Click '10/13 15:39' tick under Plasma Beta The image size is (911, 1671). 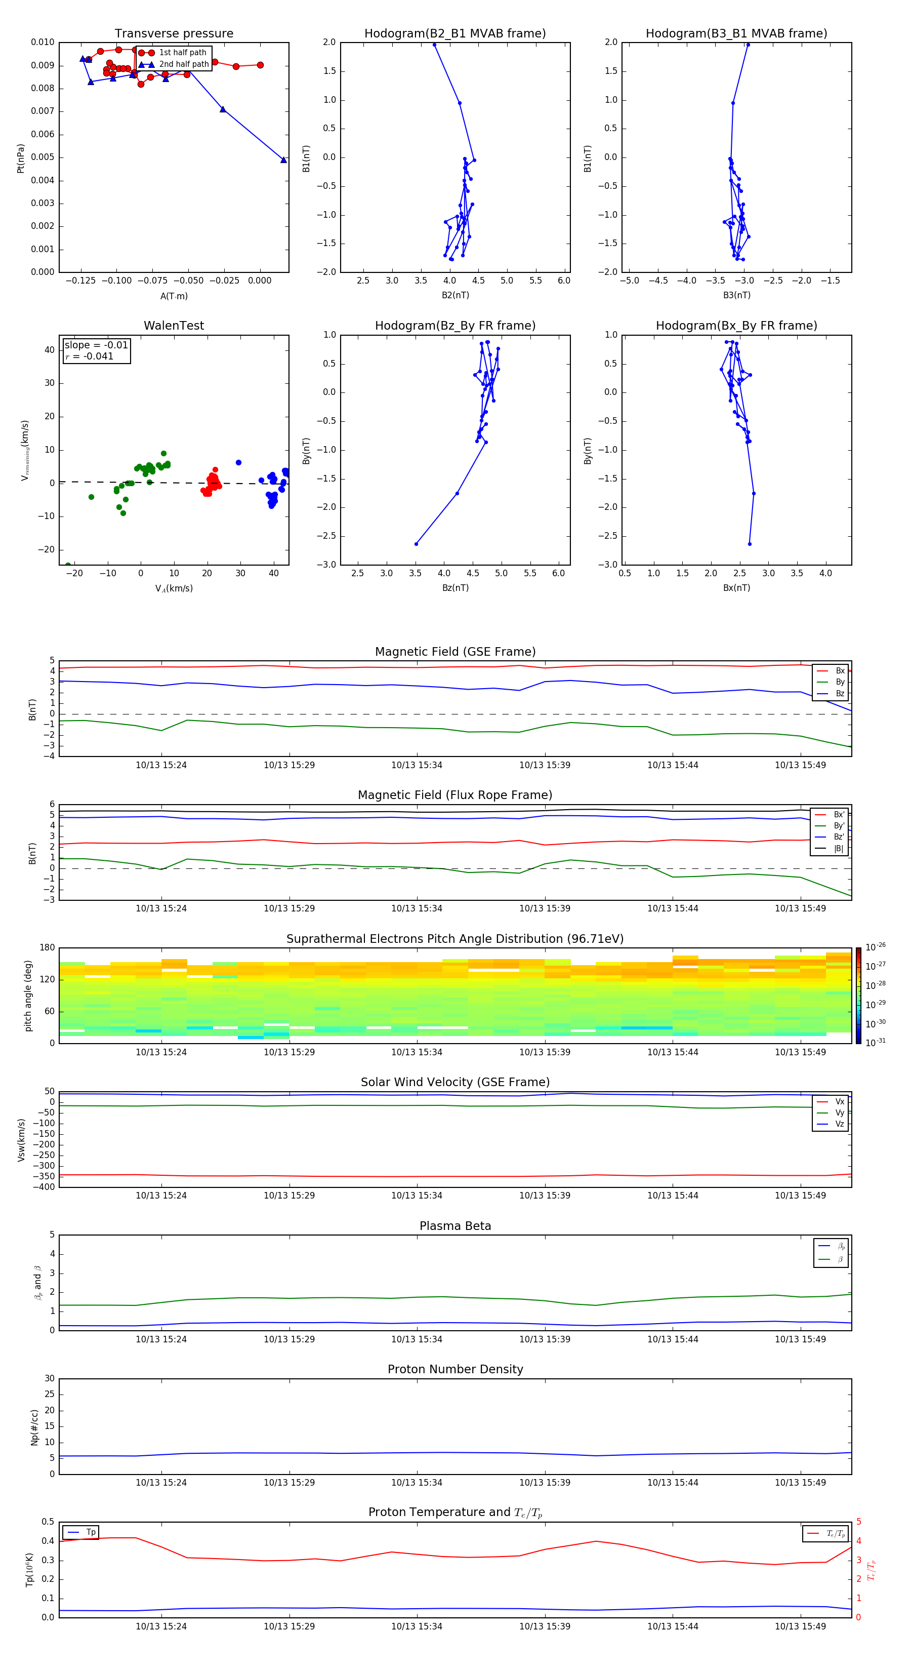click(545, 1339)
